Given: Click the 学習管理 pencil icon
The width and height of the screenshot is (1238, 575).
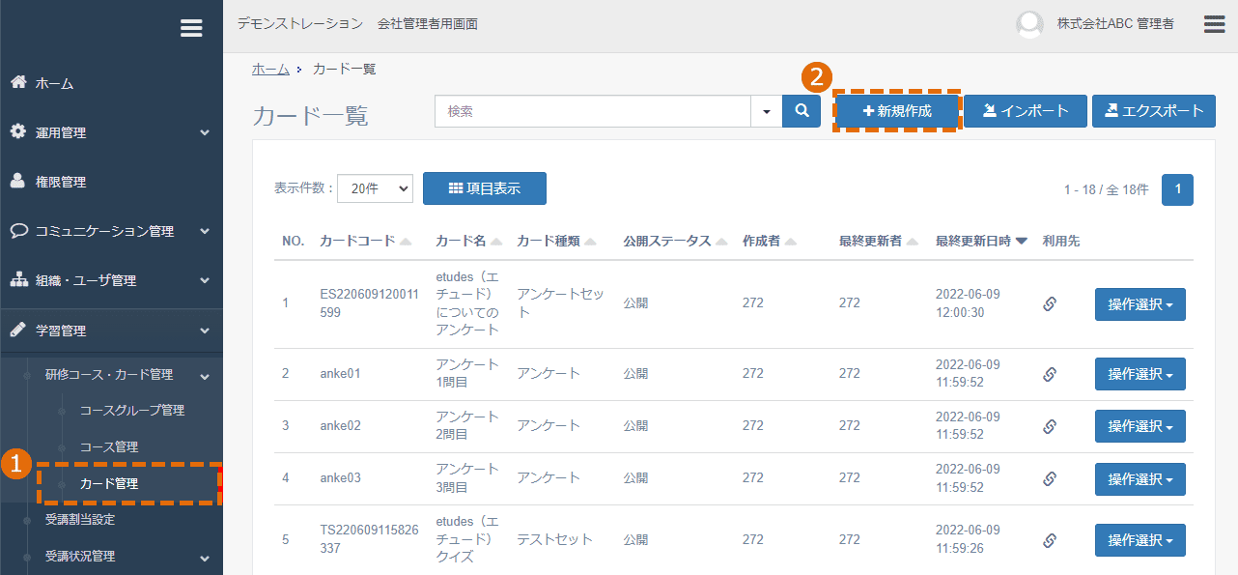Looking at the screenshot, I should (x=18, y=330).
